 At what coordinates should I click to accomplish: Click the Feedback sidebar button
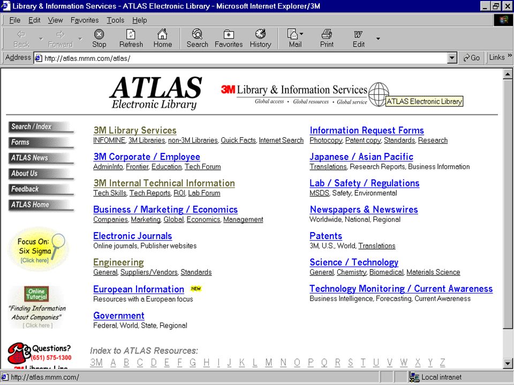[41, 189]
